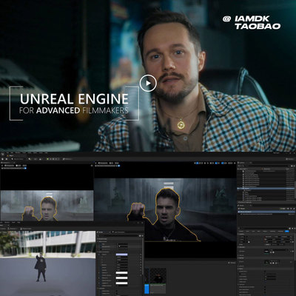Open the Tools menu in Unreal Editor

[24, 152]
